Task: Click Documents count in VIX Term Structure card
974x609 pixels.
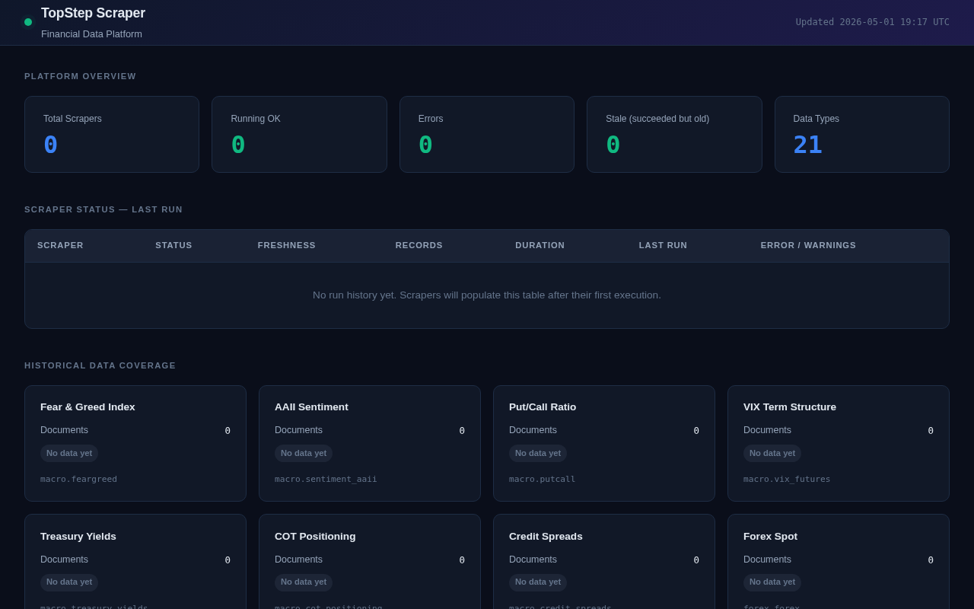Action: click(x=931, y=431)
